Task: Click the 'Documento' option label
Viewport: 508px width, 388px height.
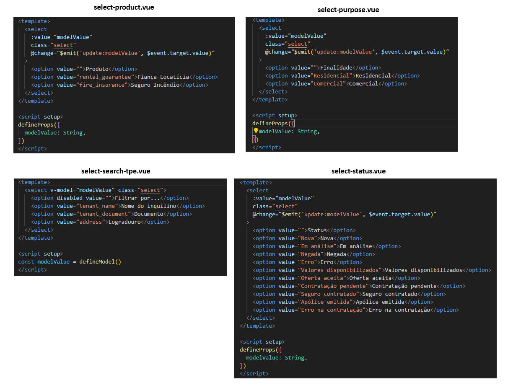Action: tap(145, 214)
